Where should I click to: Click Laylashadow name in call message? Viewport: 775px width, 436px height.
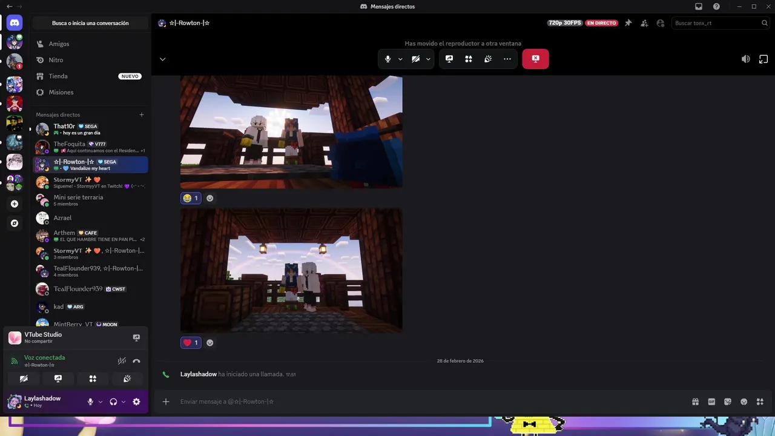[x=198, y=374]
